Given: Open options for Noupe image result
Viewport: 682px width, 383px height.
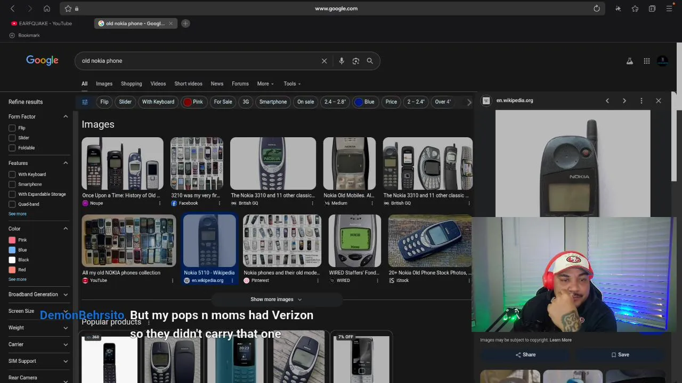Looking at the screenshot, I should point(159,203).
